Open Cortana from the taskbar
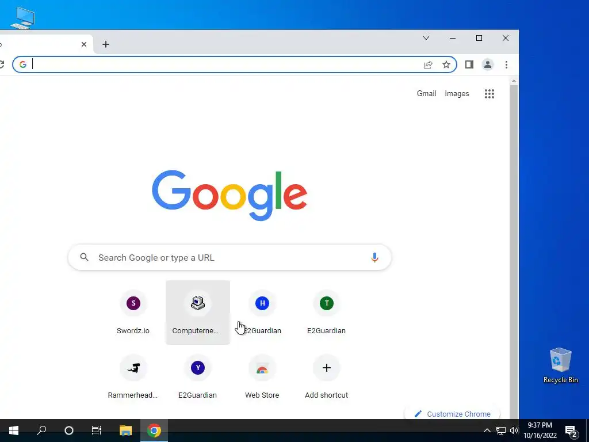Screen dimensions: 589x442 click(x=69, y=430)
